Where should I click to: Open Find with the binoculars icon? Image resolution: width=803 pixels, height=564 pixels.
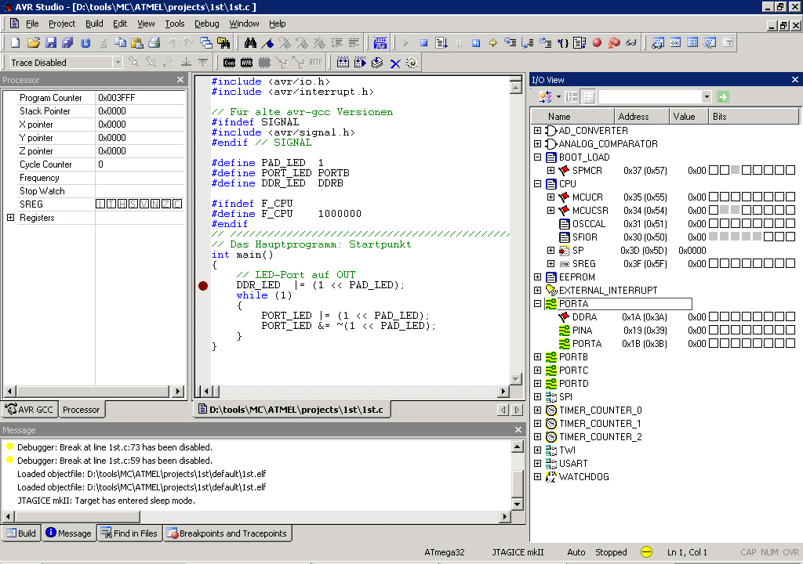(250, 43)
